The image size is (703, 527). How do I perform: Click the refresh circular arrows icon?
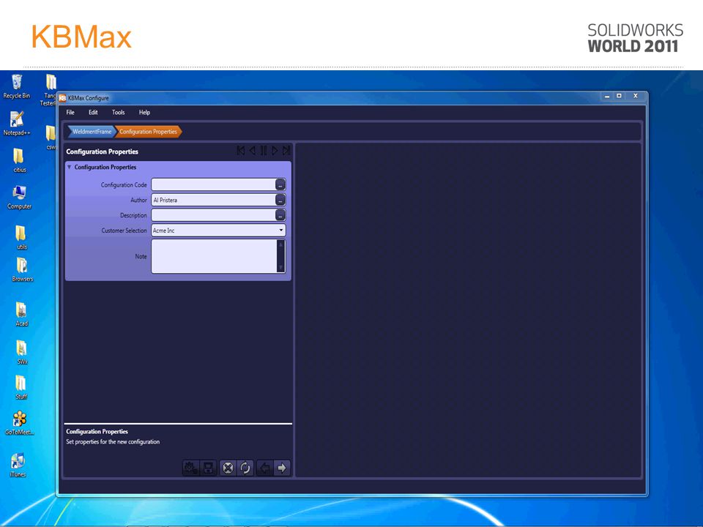[x=245, y=468]
